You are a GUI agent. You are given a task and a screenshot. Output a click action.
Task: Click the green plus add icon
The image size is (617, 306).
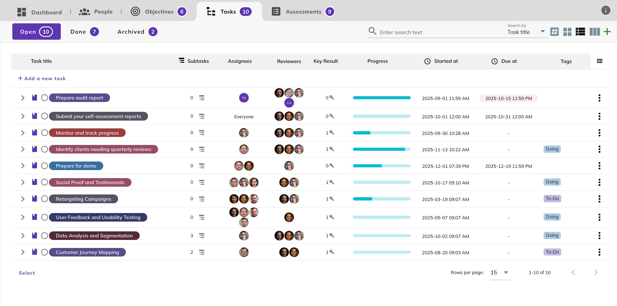[x=607, y=32]
